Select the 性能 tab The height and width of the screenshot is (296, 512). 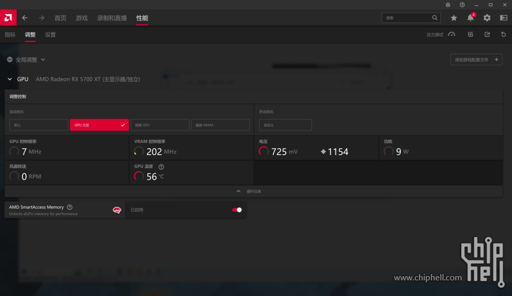point(142,18)
